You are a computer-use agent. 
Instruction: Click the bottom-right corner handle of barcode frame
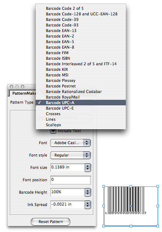(158, 226)
